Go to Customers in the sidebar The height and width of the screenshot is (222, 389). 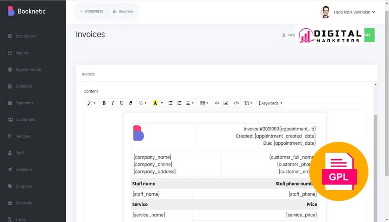click(x=25, y=120)
